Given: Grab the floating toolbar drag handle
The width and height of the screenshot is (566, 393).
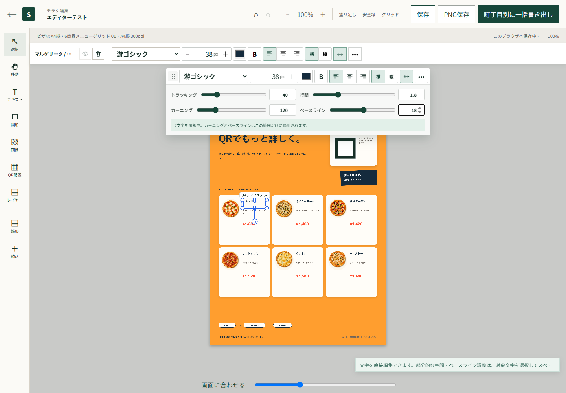Looking at the screenshot, I should coord(173,77).
